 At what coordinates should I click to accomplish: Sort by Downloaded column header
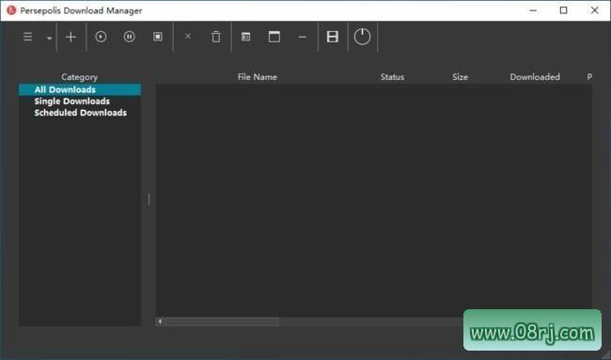535,77
